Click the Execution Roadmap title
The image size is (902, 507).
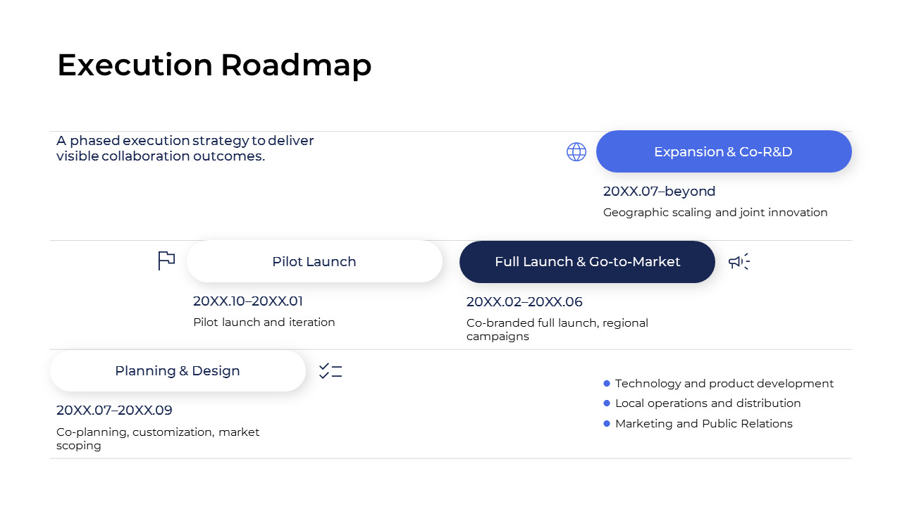point(214,65)
